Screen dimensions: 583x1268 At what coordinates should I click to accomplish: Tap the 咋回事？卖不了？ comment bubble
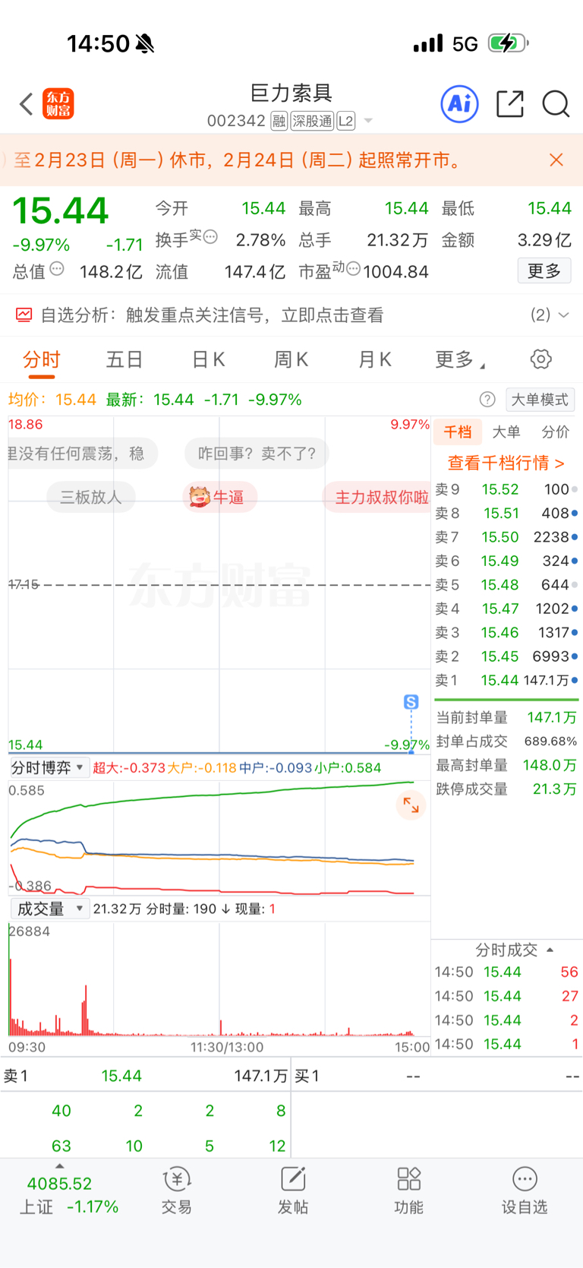(257, 454)
